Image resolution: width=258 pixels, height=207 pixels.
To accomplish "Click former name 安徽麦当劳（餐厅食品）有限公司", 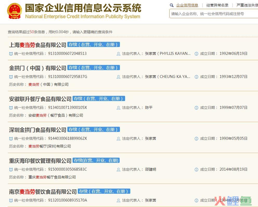I will (x=56, y=115).
